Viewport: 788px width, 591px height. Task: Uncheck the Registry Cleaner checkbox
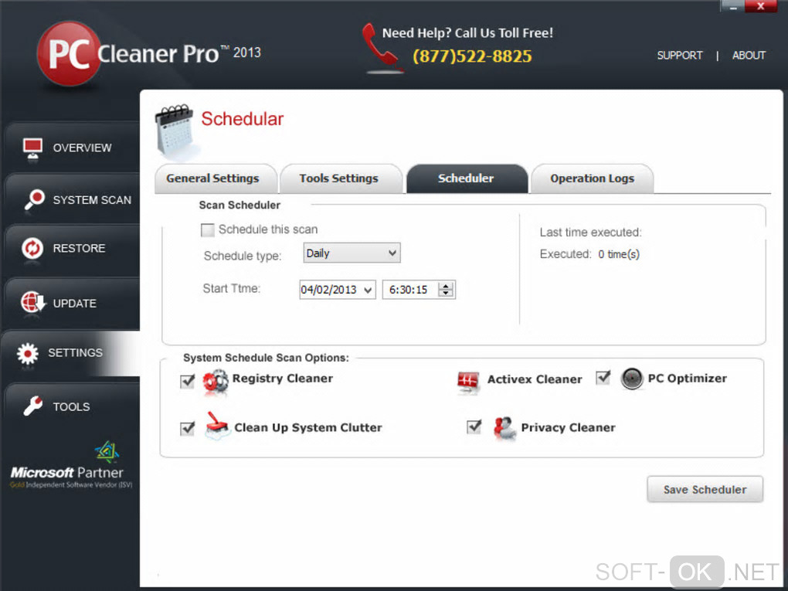188,382
